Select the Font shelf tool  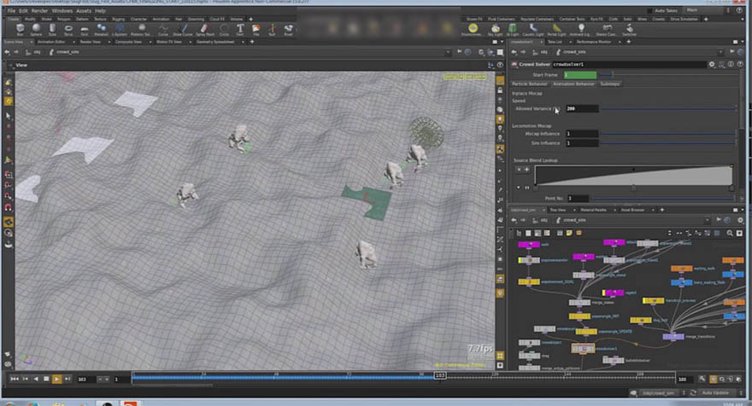click(x=240, y=30)
